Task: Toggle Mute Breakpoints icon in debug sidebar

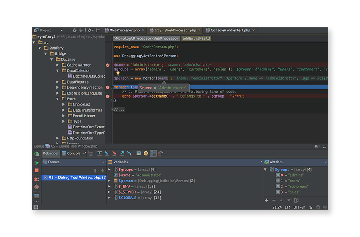Action: pos(36,187)
